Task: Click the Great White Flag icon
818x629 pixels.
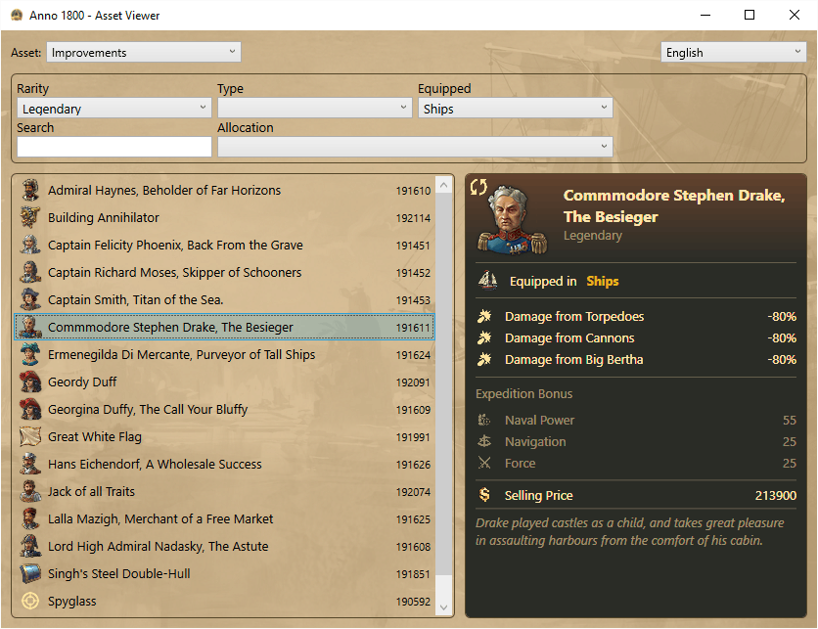Action: (30, 436)
